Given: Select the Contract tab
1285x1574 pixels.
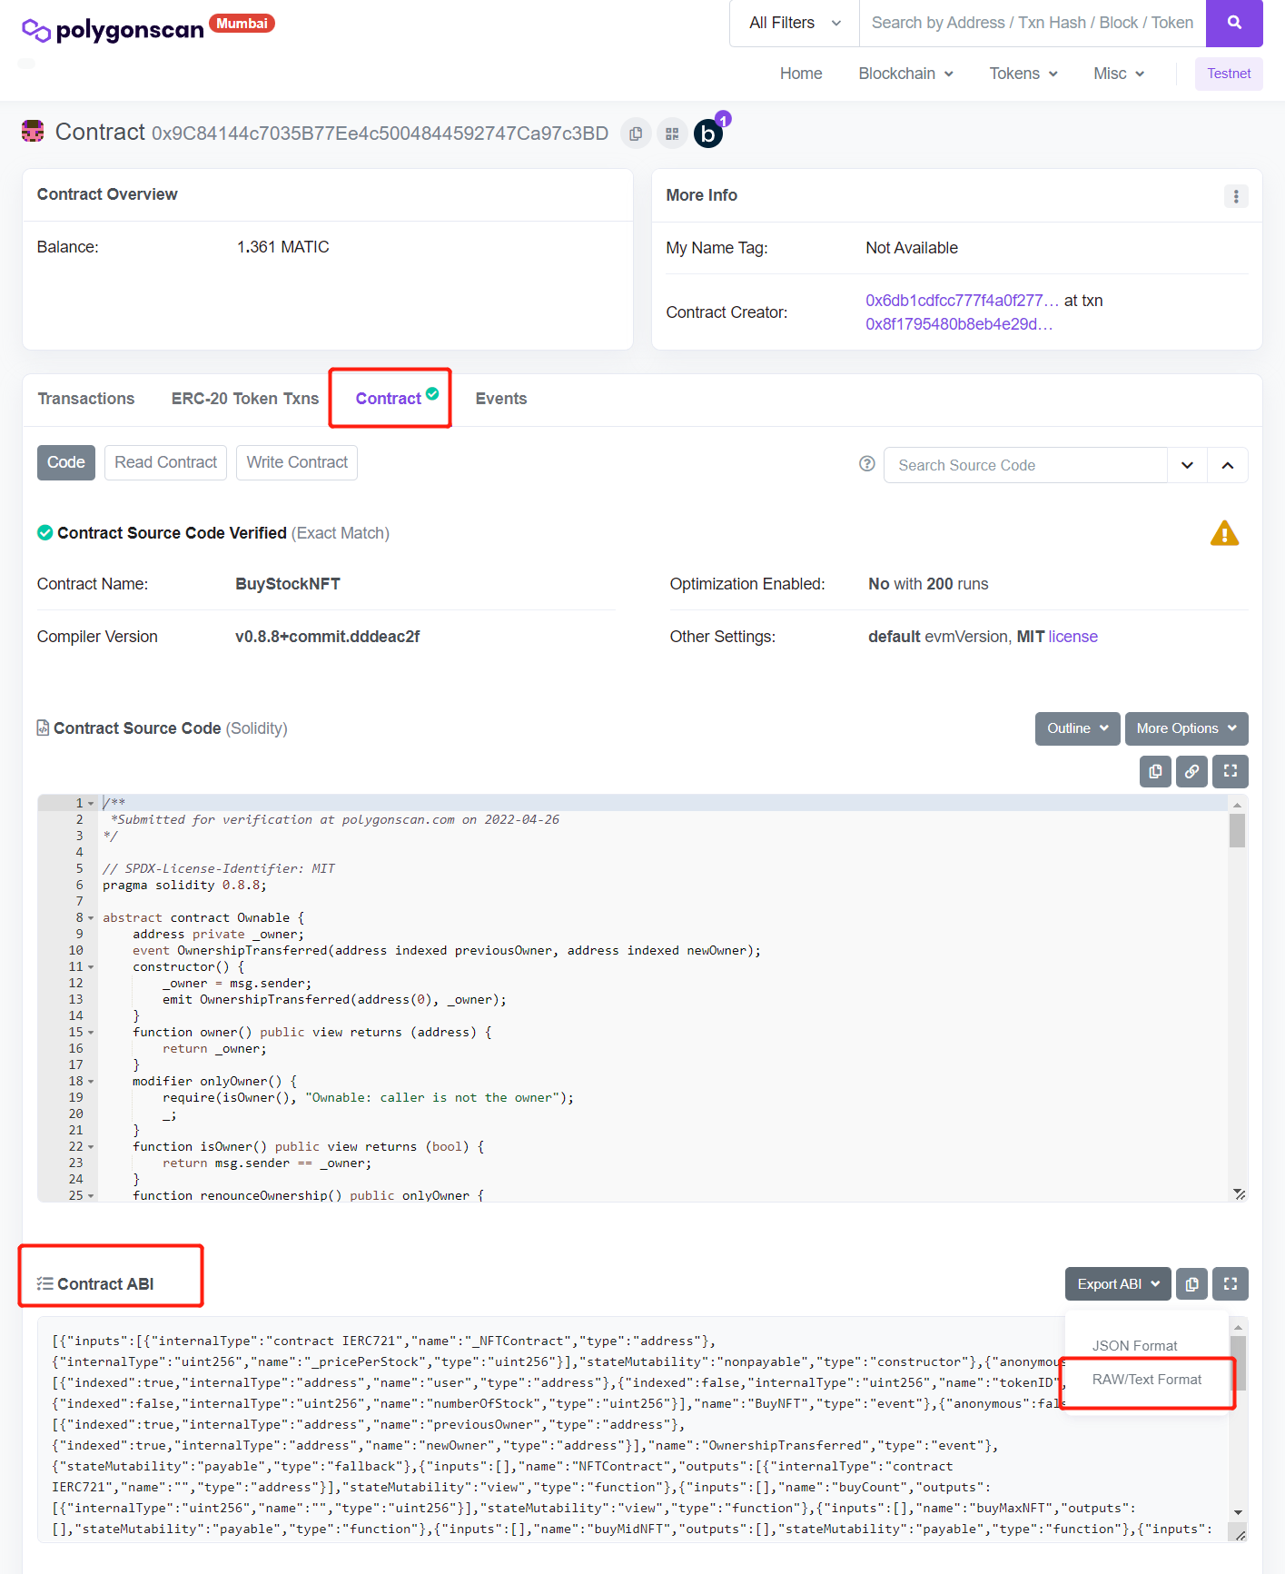Looking at the screenshot, I should tap(390, 399).
